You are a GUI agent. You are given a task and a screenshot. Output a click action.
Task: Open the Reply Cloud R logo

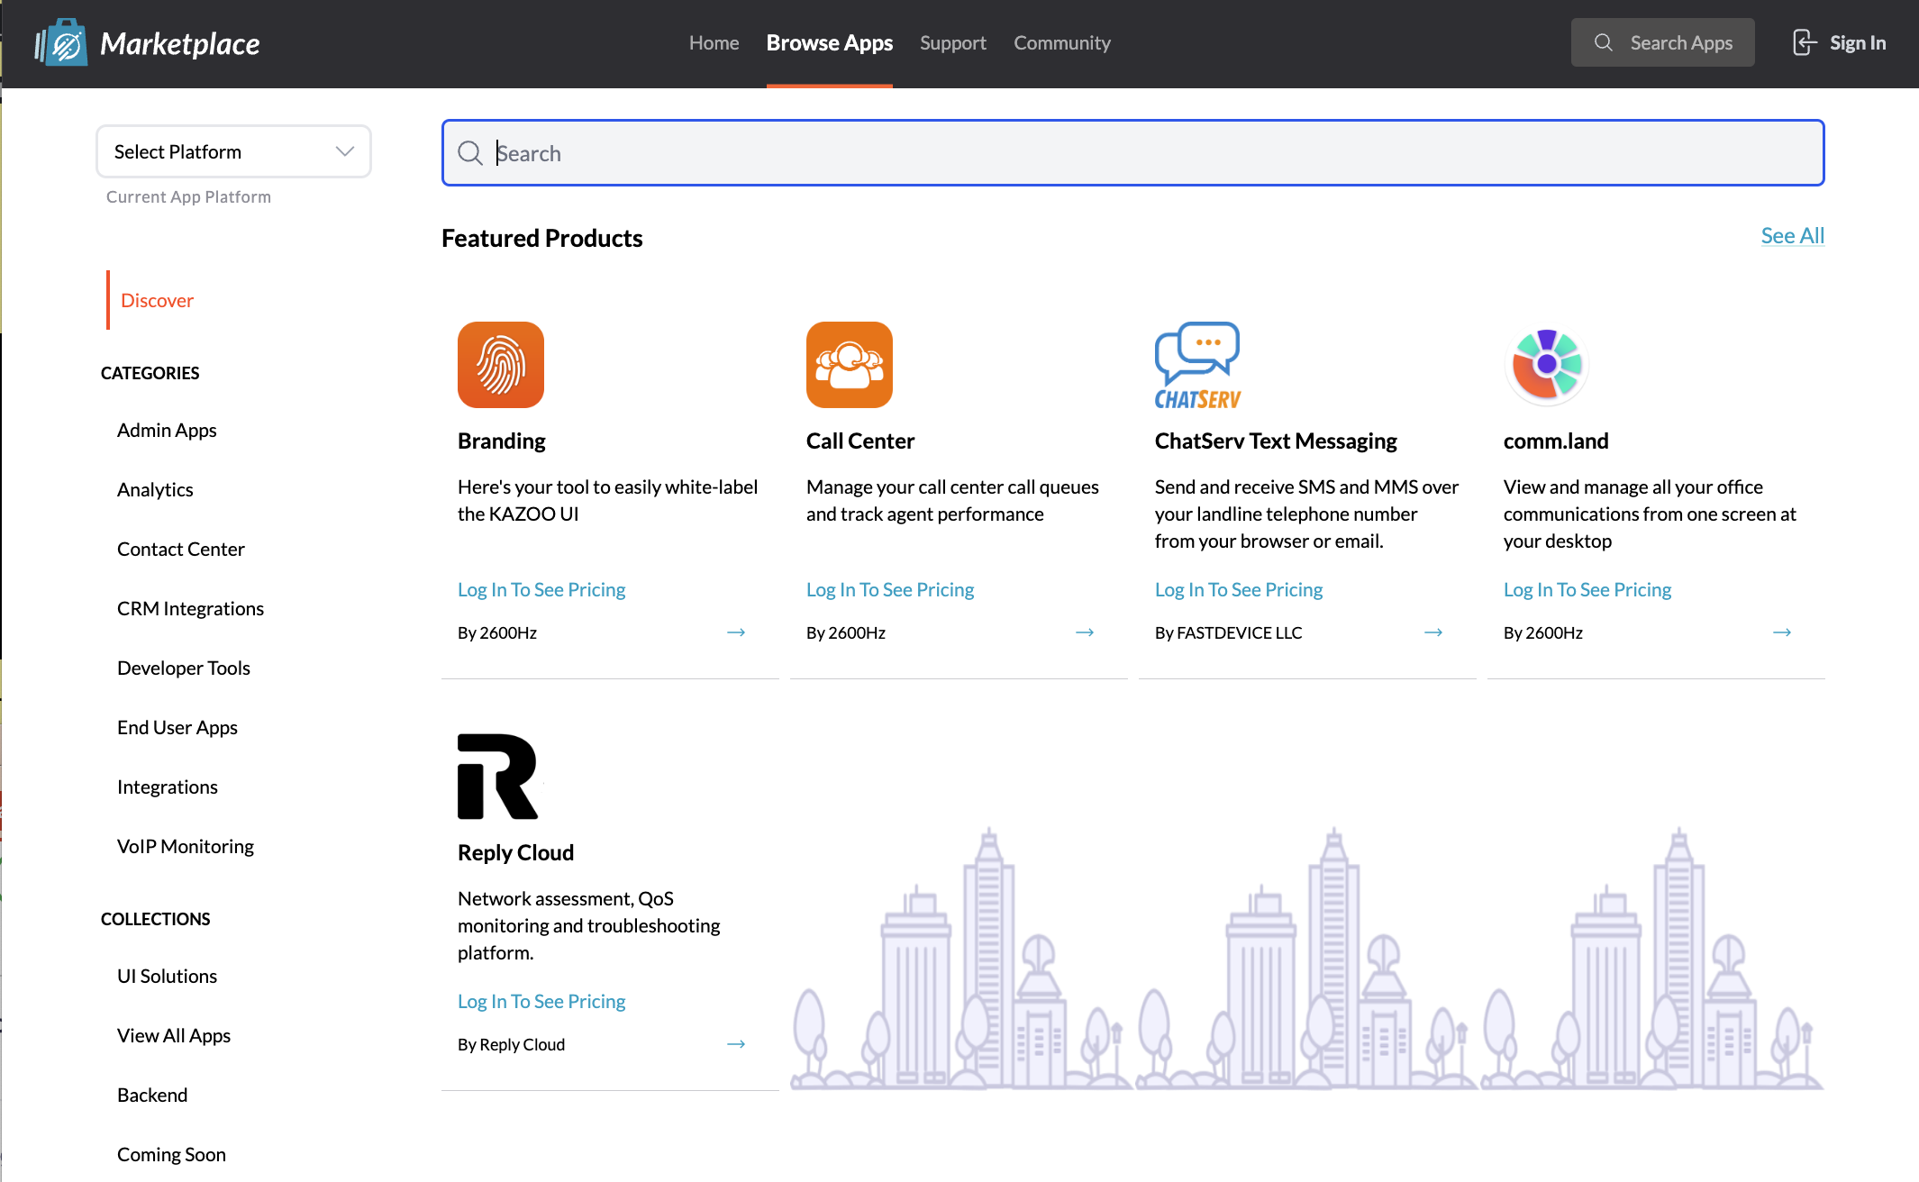coord(498,777)
